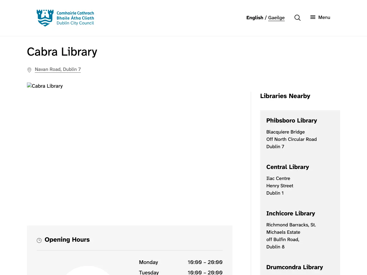Click the Opening Hours heading
Image resolution: width=367 pixels, height=275 pixels.
coord(67,240)
